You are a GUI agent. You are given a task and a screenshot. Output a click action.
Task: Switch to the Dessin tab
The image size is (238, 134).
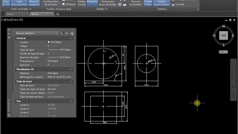[x=35, y=14]
